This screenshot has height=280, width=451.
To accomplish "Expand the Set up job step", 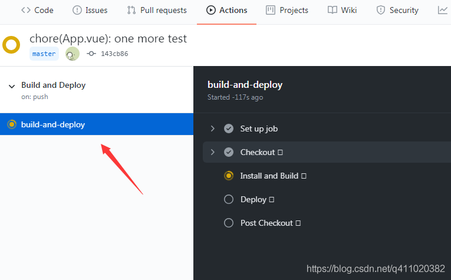I will pyautogui.click(x=213, y=129).
